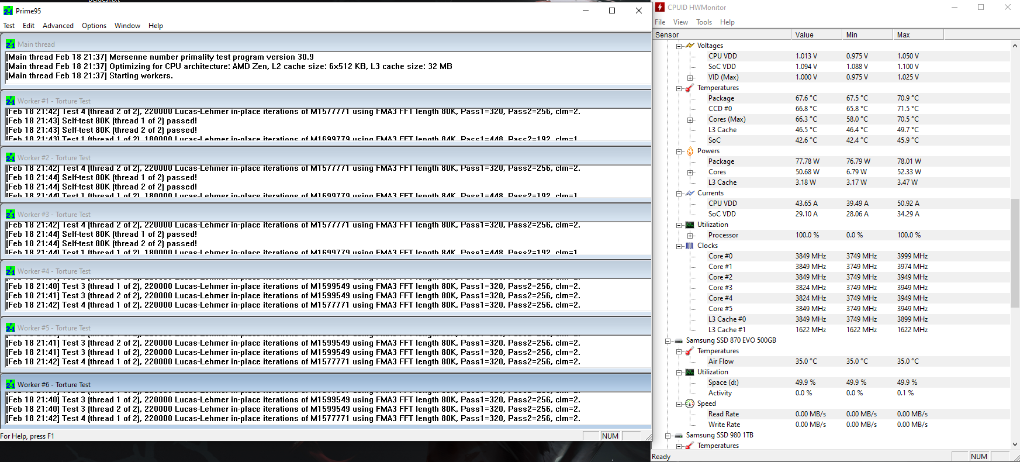
Task: Click Prime95 app icon in title bar
Action: pos(8,11)
